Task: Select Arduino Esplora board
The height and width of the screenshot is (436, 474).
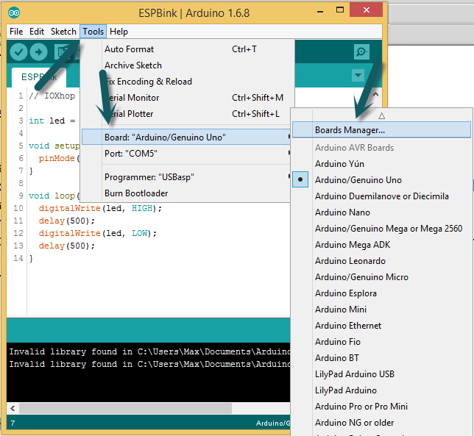Action: [381, 293]
